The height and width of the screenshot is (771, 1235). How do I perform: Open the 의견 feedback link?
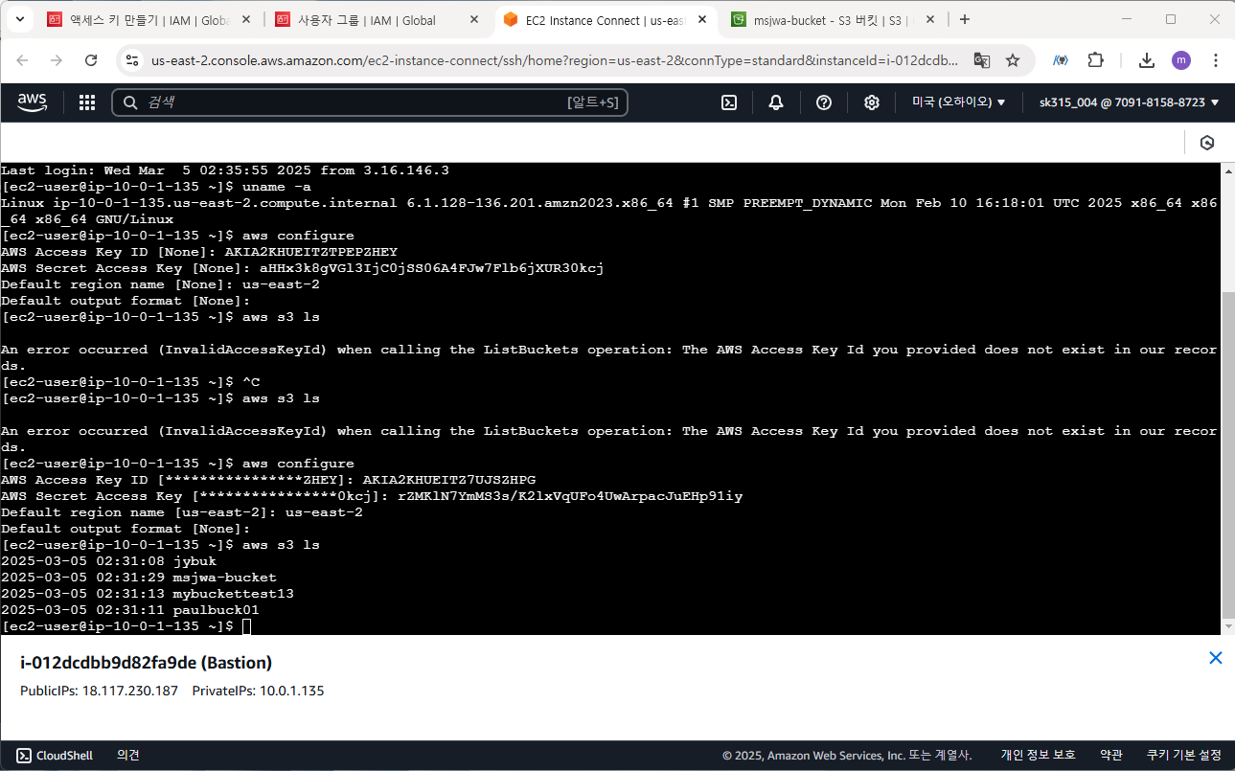(x=128, y=756)
